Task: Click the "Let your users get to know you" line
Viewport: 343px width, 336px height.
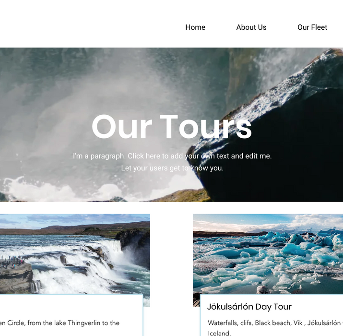Action: [172, 168]
